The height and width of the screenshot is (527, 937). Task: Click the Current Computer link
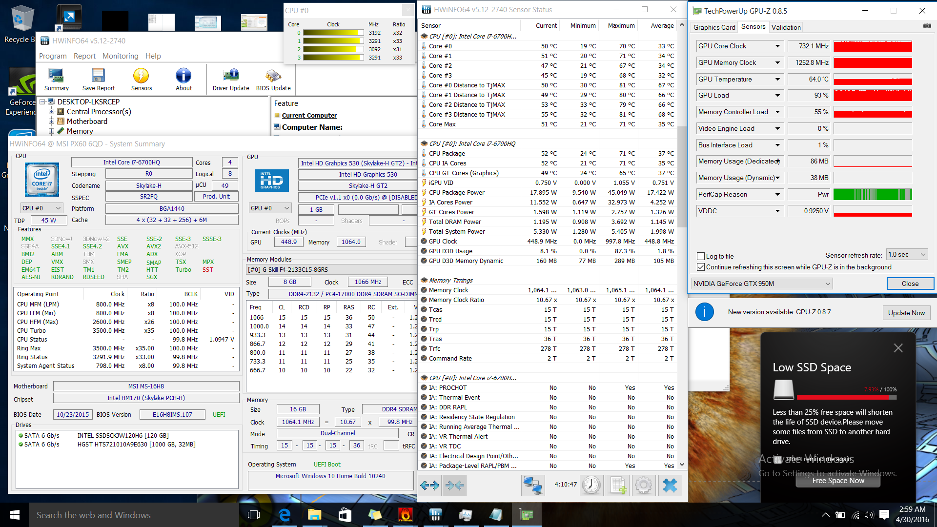(309, 116)
